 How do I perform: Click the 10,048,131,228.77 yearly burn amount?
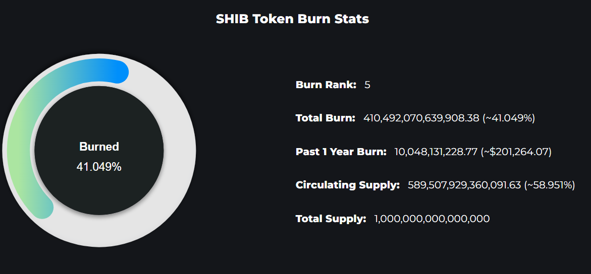436,152
